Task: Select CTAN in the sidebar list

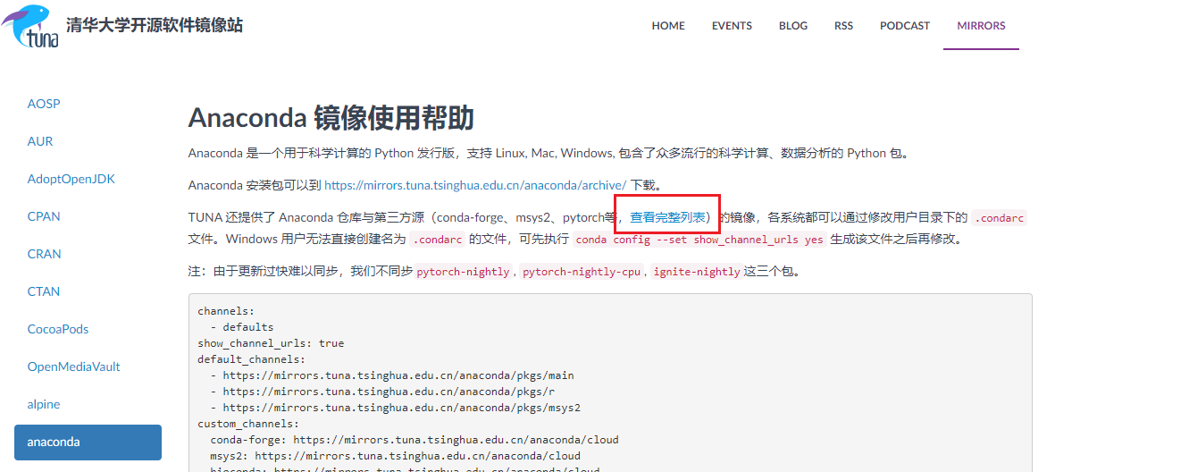Action: [44, 291]
